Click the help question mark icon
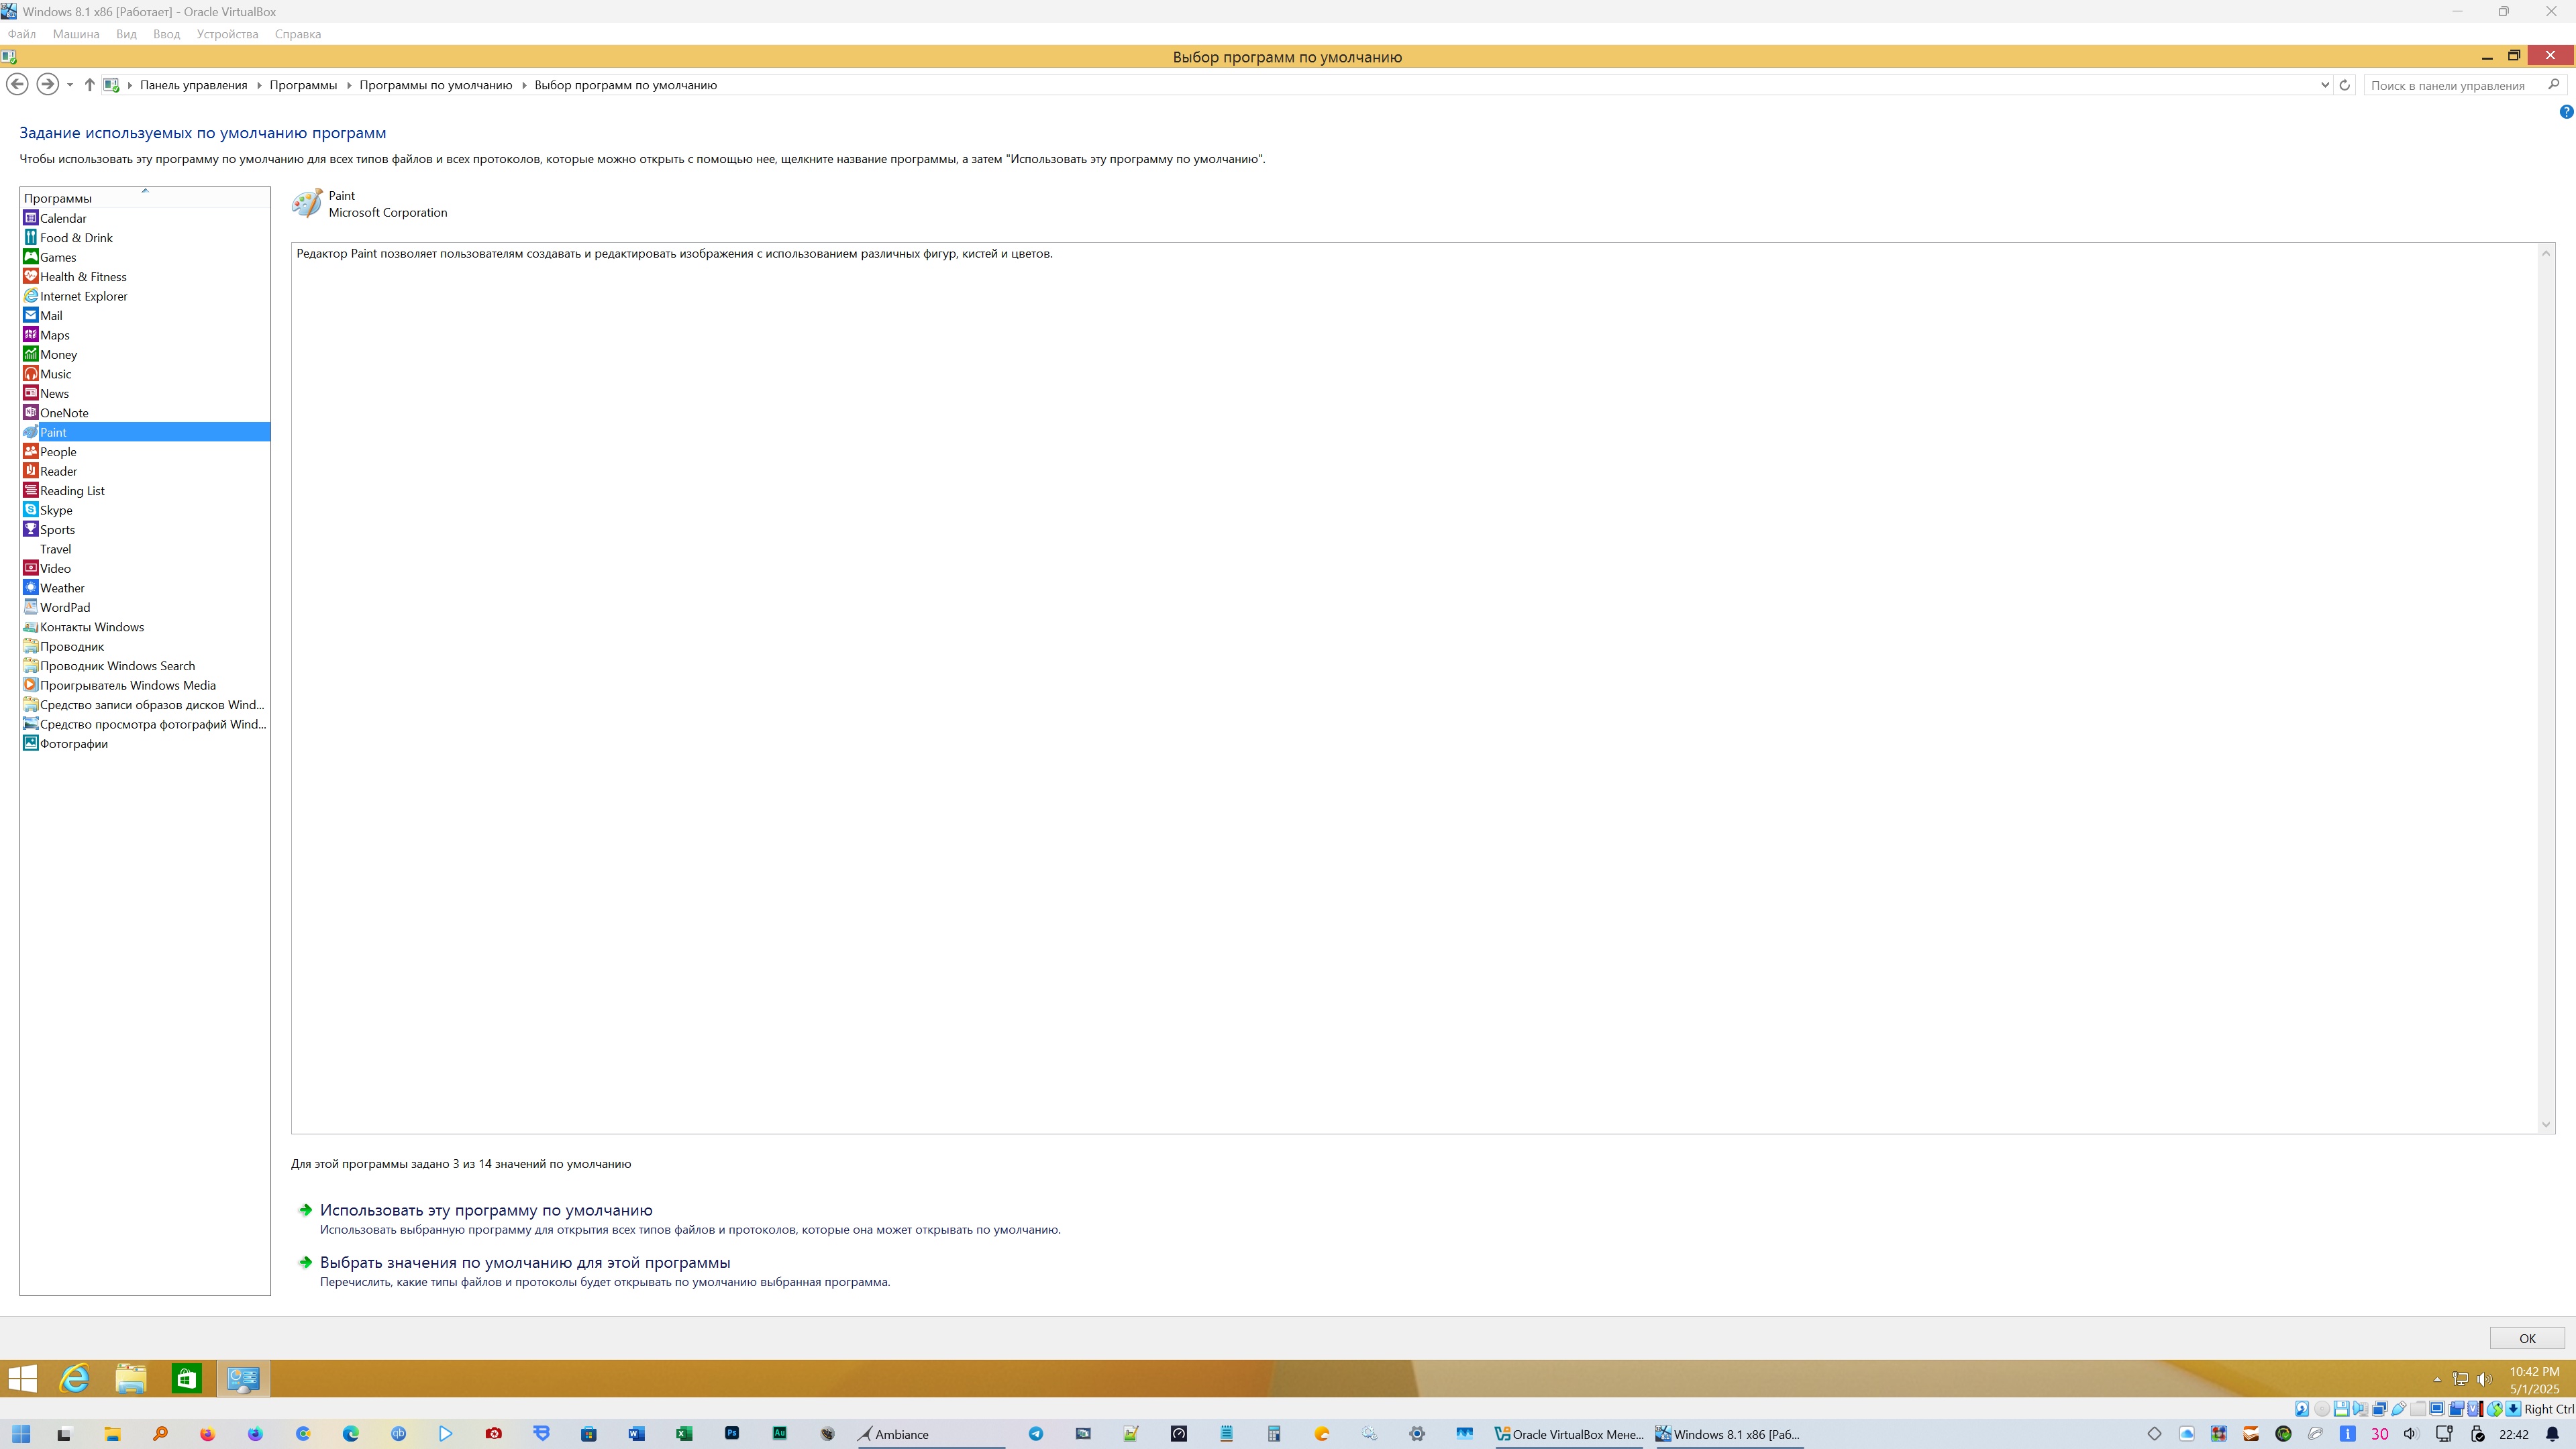 pos(2565,112)
